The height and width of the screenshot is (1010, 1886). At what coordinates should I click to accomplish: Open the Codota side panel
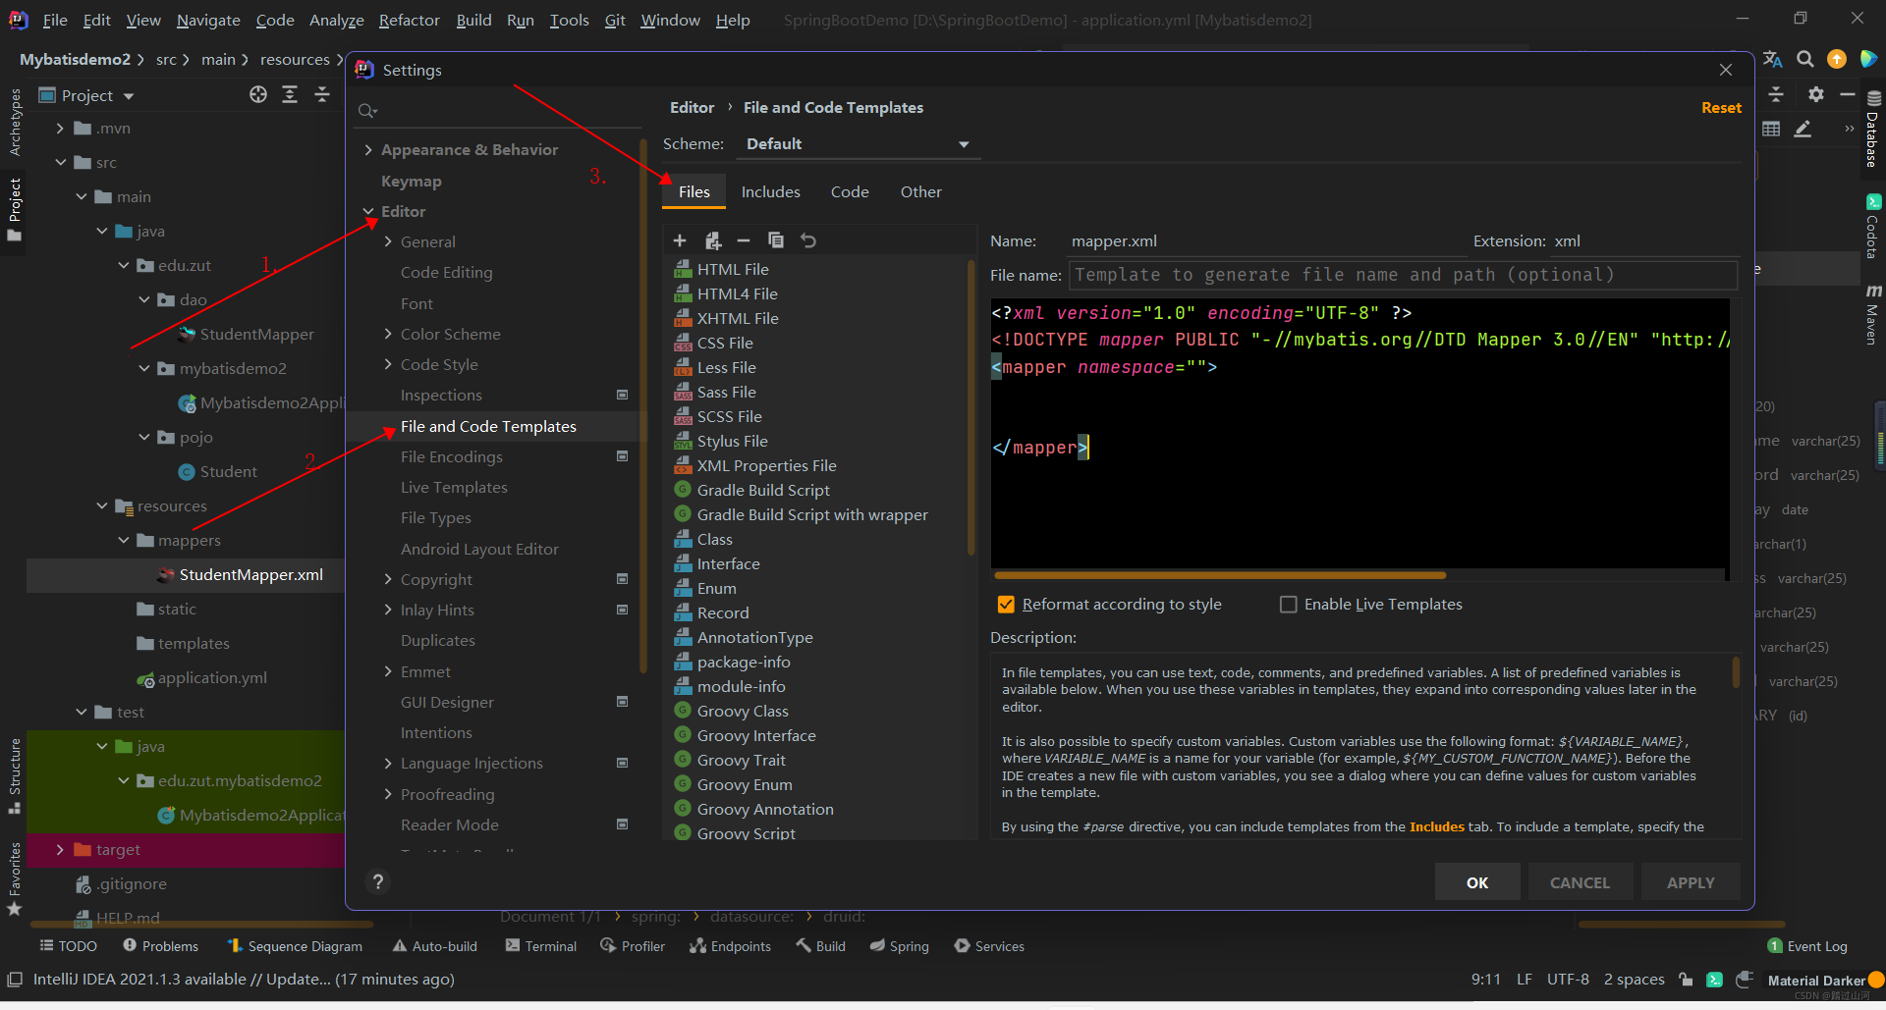tap(1873, 227)
